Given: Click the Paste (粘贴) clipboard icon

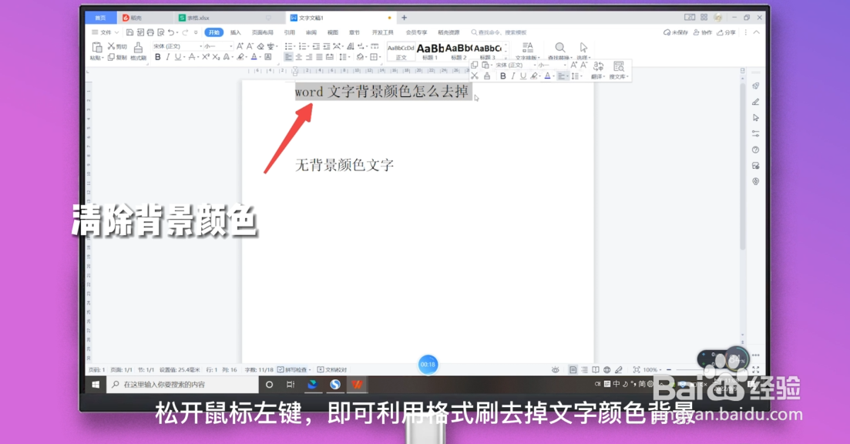Looking at the screenshot, I should click(97, 47).
